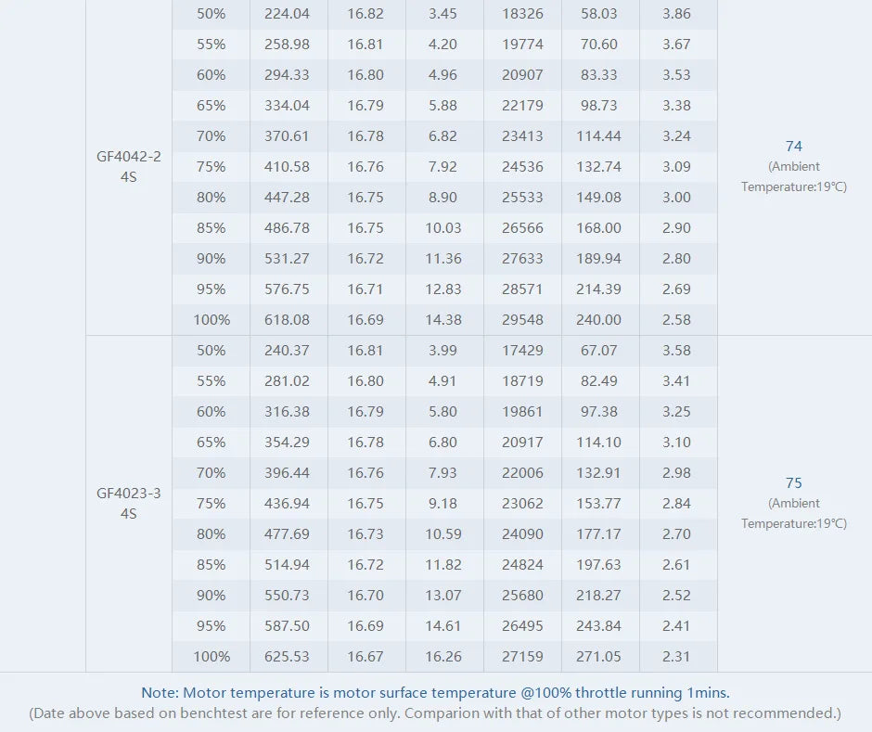Click the 16.26 cell
This screenshot has height=732, width=872.
pos(443,656)
